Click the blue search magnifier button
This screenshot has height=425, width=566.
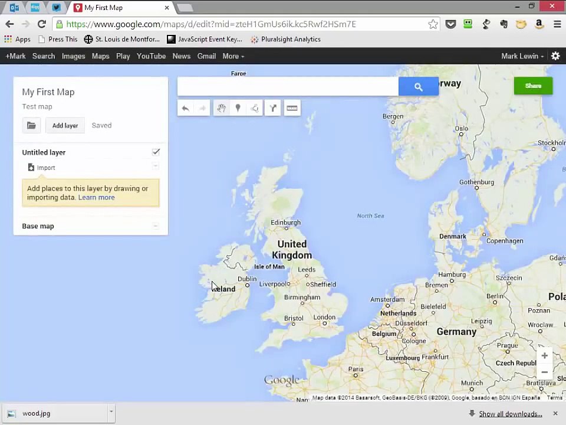click(419, 86)
